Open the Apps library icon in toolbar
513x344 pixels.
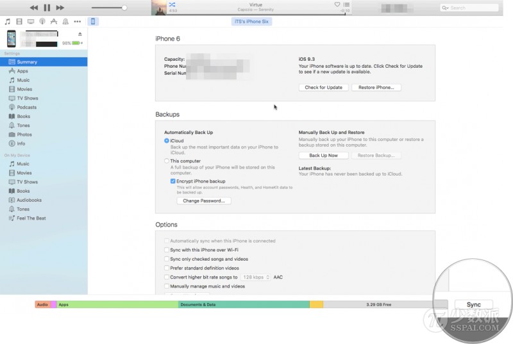pyautogui.click(x=54, y=22)
